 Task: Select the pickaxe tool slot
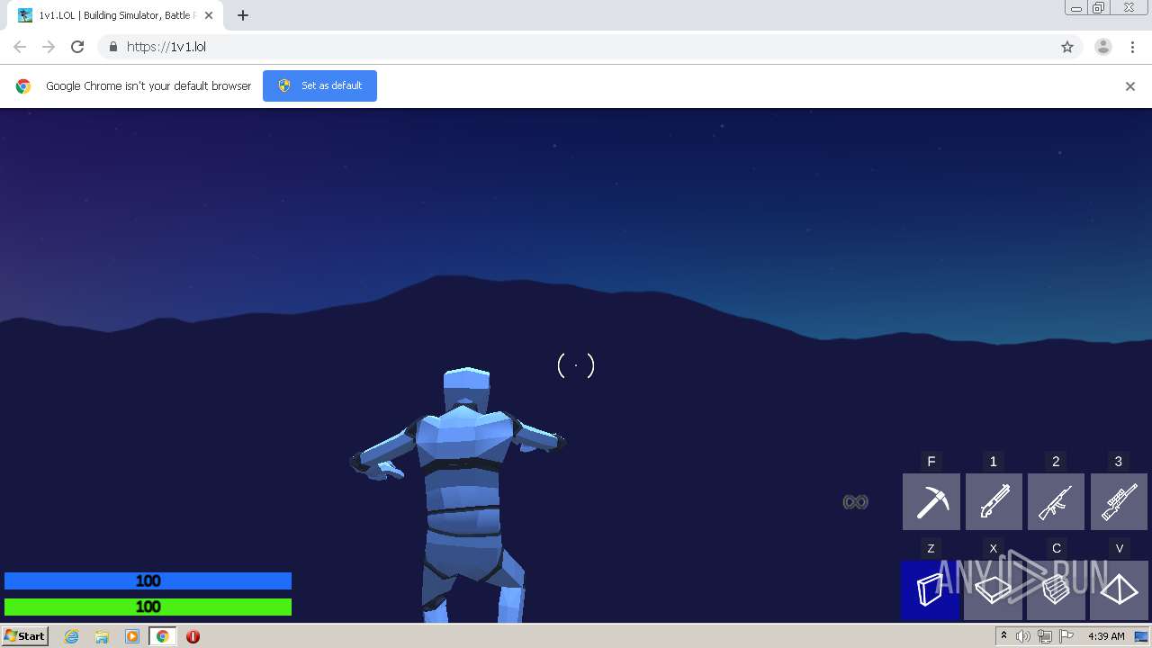(x=931, y=501)
